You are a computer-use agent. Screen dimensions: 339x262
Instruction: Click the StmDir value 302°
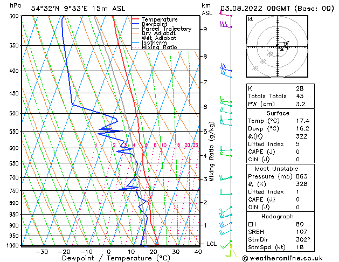click(303, 239)
